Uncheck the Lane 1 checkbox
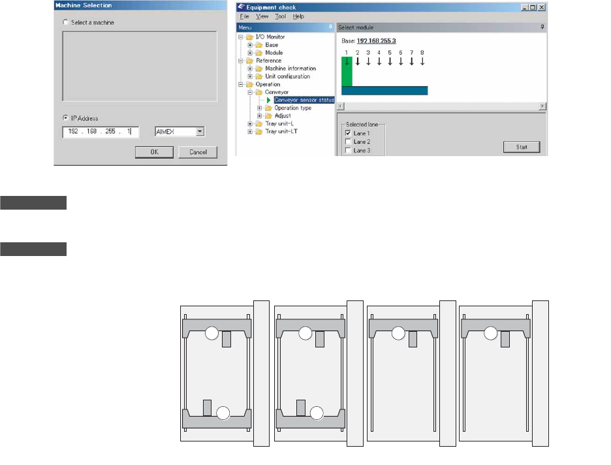Image resolution: width=611 pixels, height=465 pixels. (348, 133)
